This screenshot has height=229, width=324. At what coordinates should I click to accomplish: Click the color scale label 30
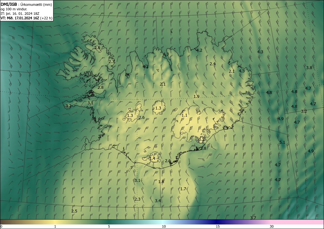pos(272,226)
